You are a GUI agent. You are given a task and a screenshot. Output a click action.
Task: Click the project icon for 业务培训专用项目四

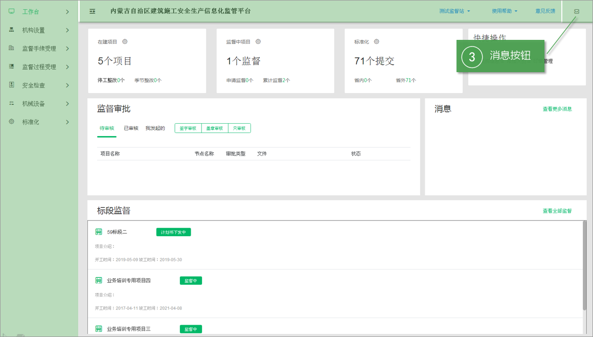point(99,280)
